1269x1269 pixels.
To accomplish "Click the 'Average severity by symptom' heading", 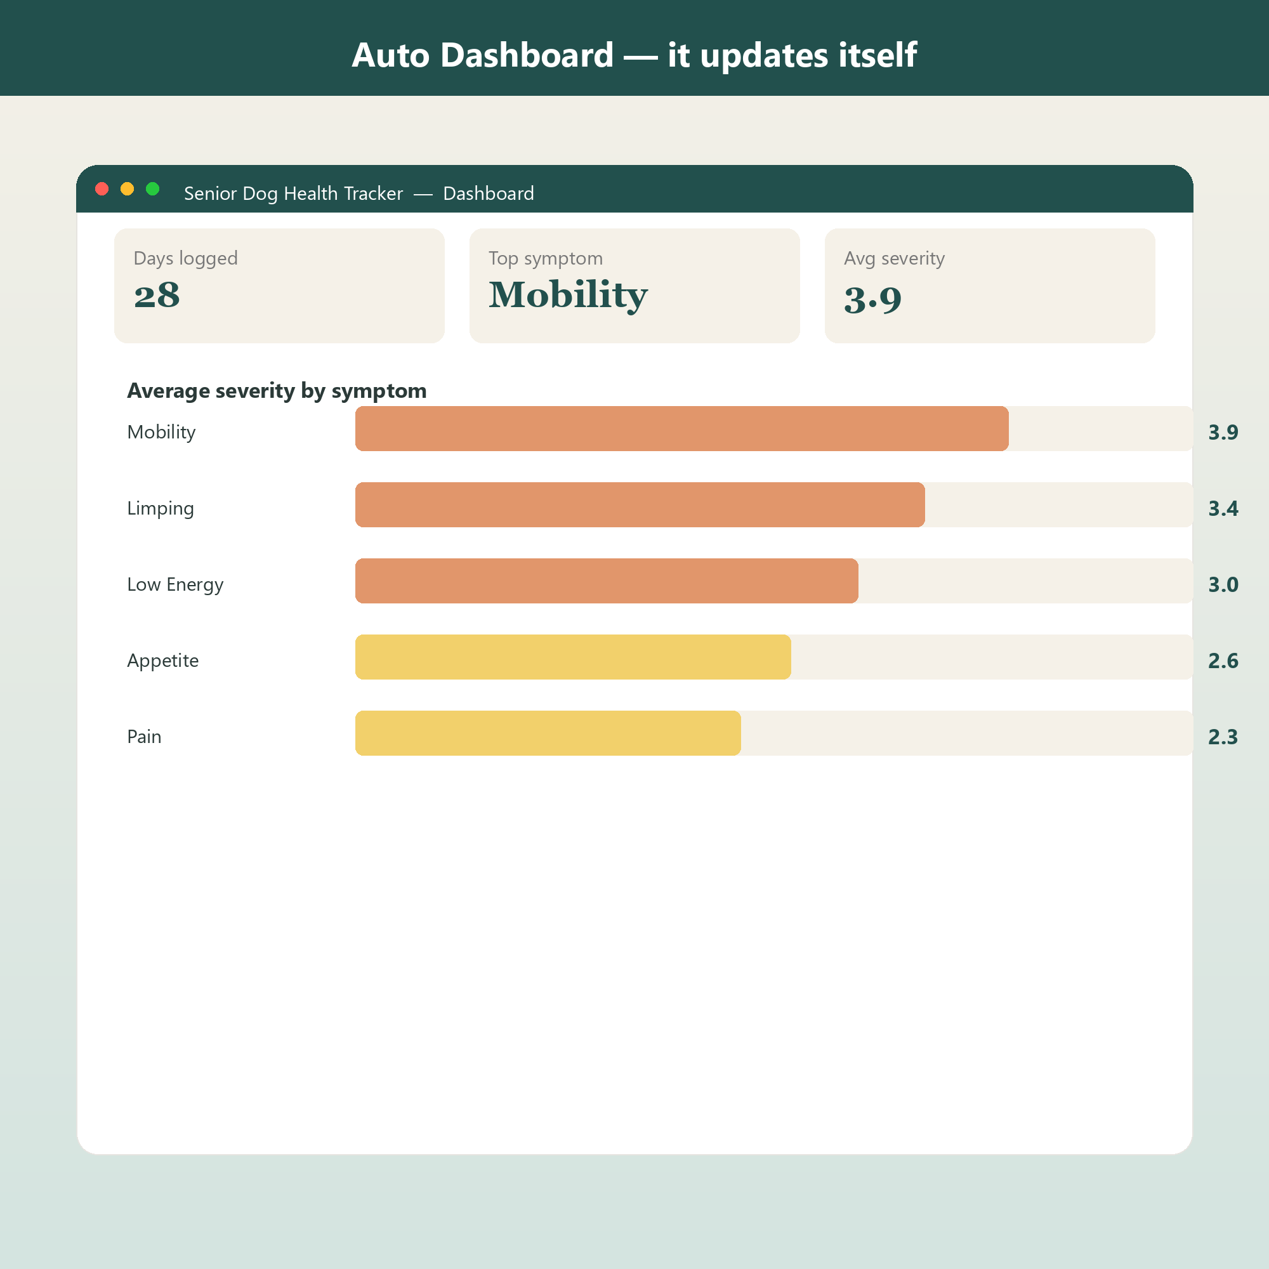I will [x=277, y=391].
